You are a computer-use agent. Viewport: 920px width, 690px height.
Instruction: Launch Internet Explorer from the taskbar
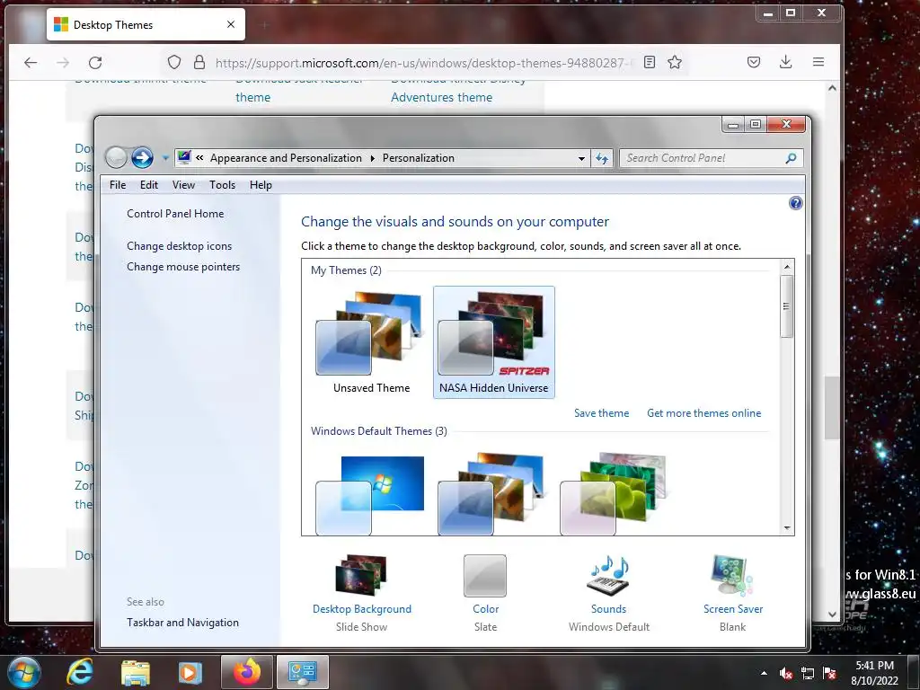click(80, 672)
